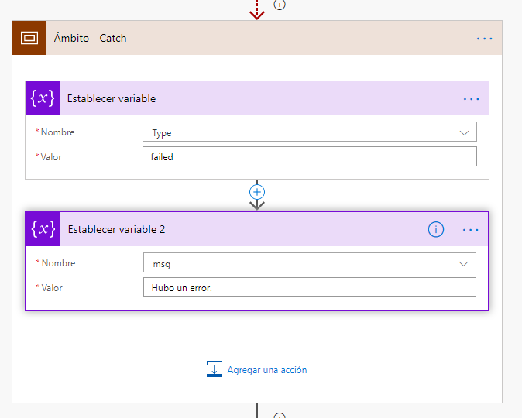522x418 pixels.
Task: Open the Establecer variable 2 ellipsis menu
Action: click(471, 229)
